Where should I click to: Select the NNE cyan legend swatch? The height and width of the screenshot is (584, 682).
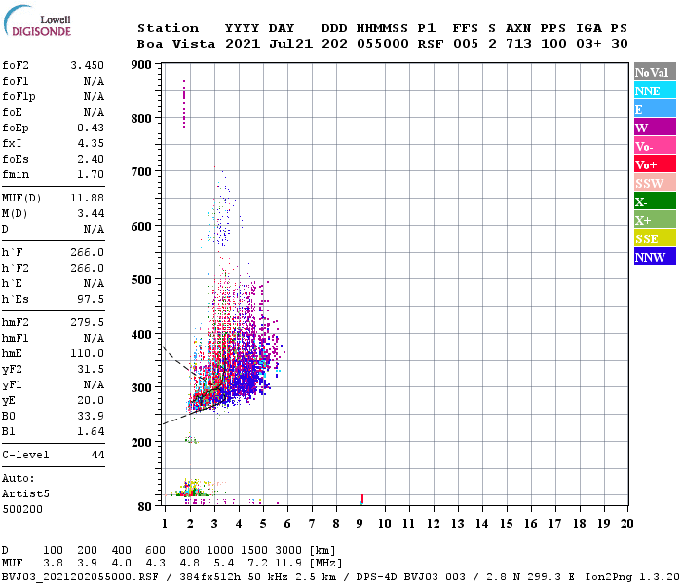pos(655,91)
